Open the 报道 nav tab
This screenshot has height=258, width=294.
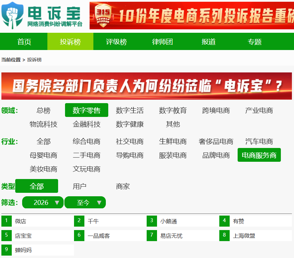click(208, 41)
